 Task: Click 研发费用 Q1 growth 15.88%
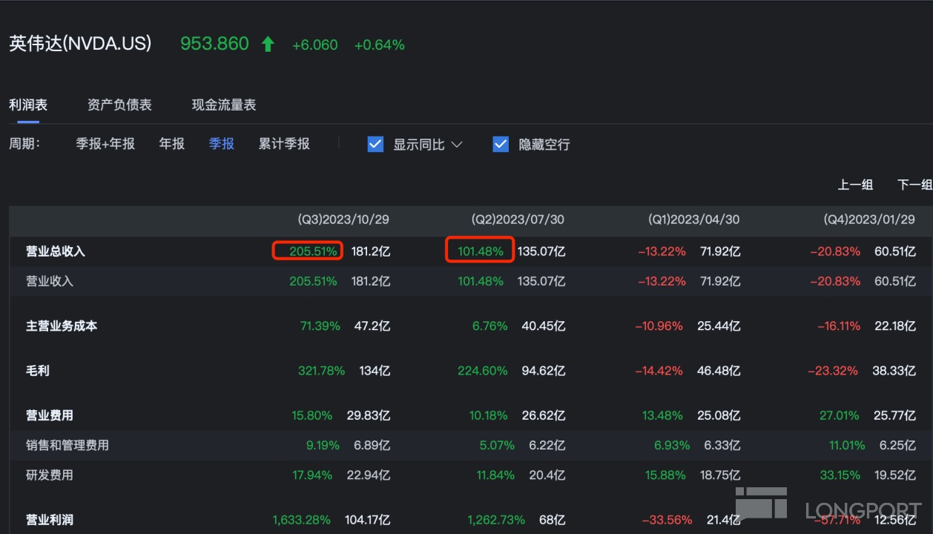(x=665, y=475)
